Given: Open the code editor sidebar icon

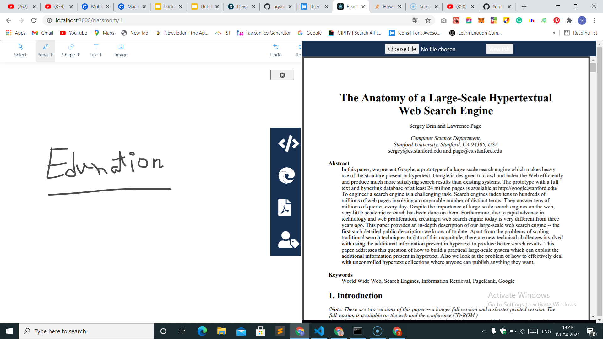Looking at the screenshot, I should [288, 143].
